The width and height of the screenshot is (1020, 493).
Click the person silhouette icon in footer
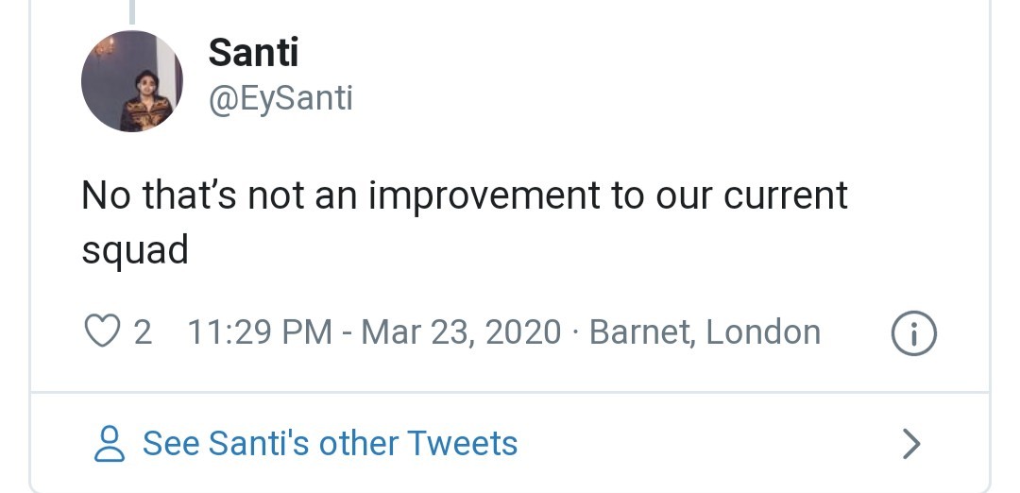coord(110,443)
